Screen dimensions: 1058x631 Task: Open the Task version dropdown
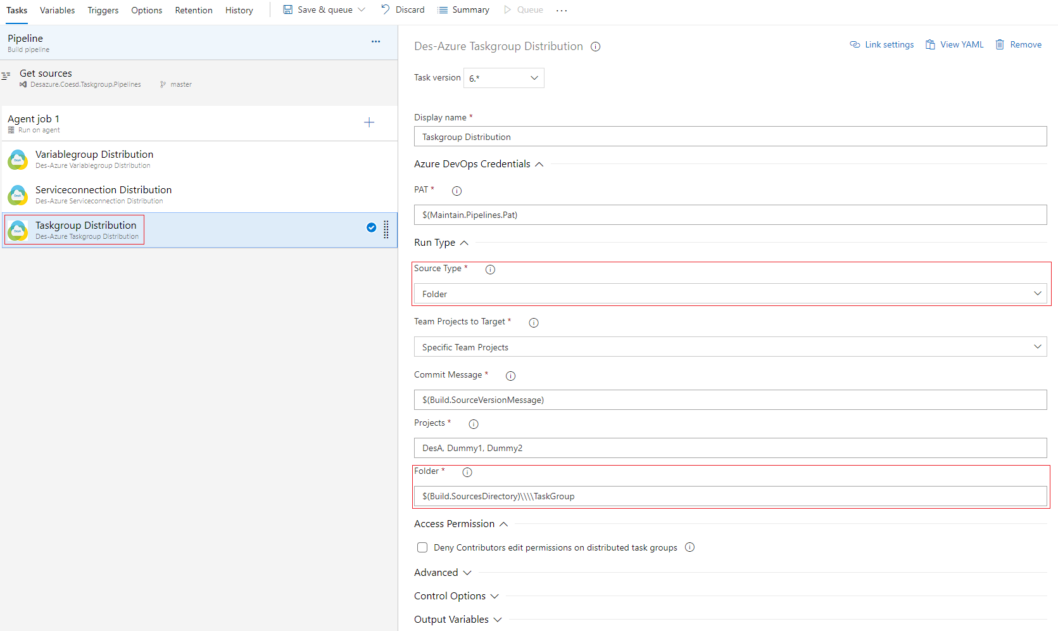504,78
